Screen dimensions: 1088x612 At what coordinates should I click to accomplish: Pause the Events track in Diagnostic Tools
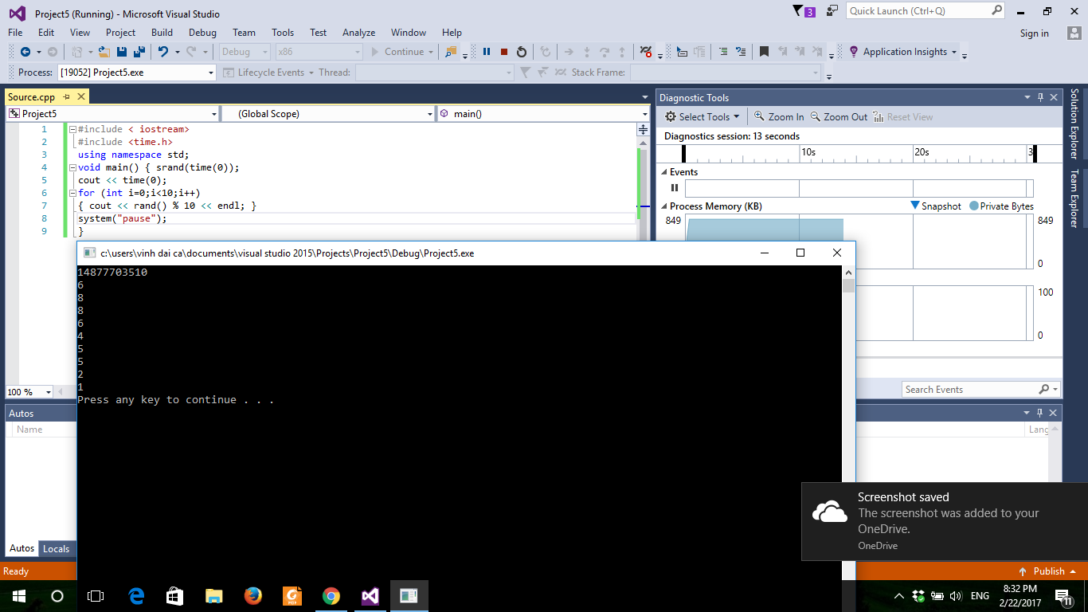tap(675, 188)
